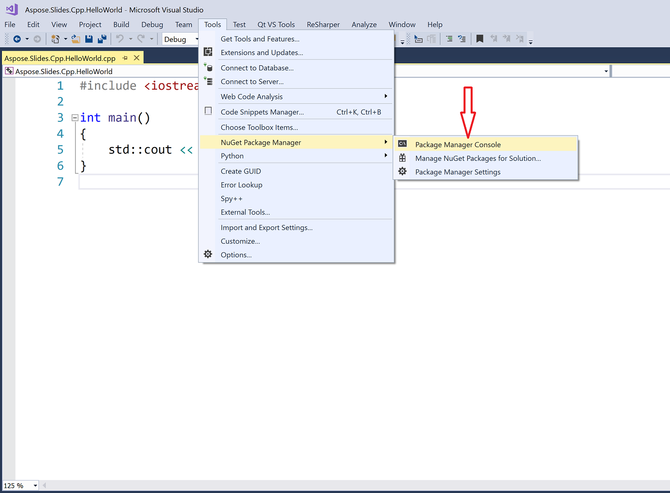670x493 pixels.
Task: Click the gear icon beside Options
Action: click(208, 254)
